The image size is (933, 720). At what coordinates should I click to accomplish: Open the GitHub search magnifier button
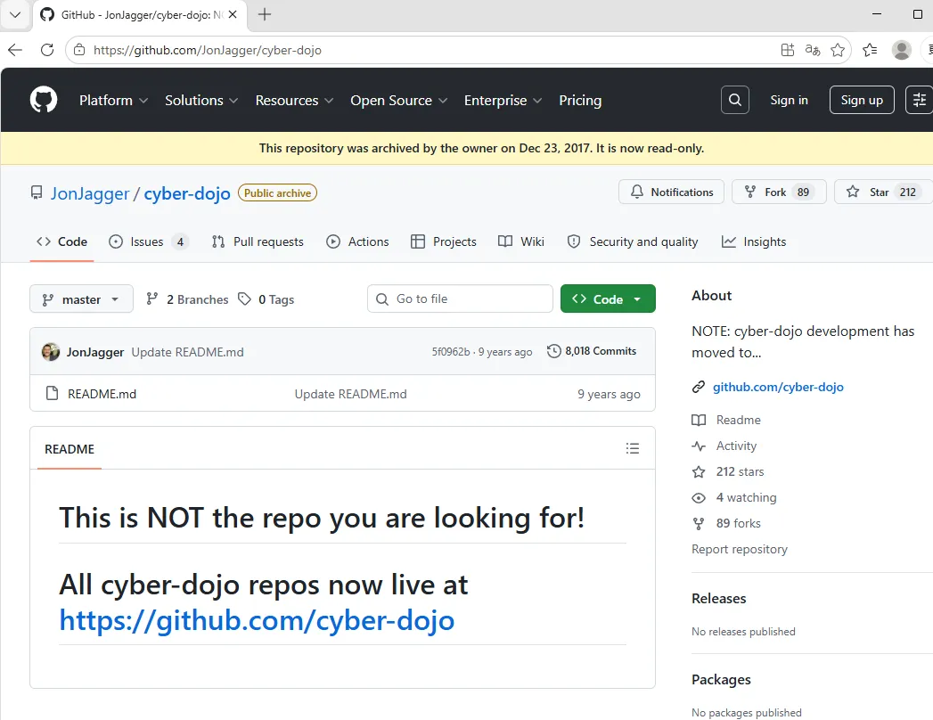point(735,100)
